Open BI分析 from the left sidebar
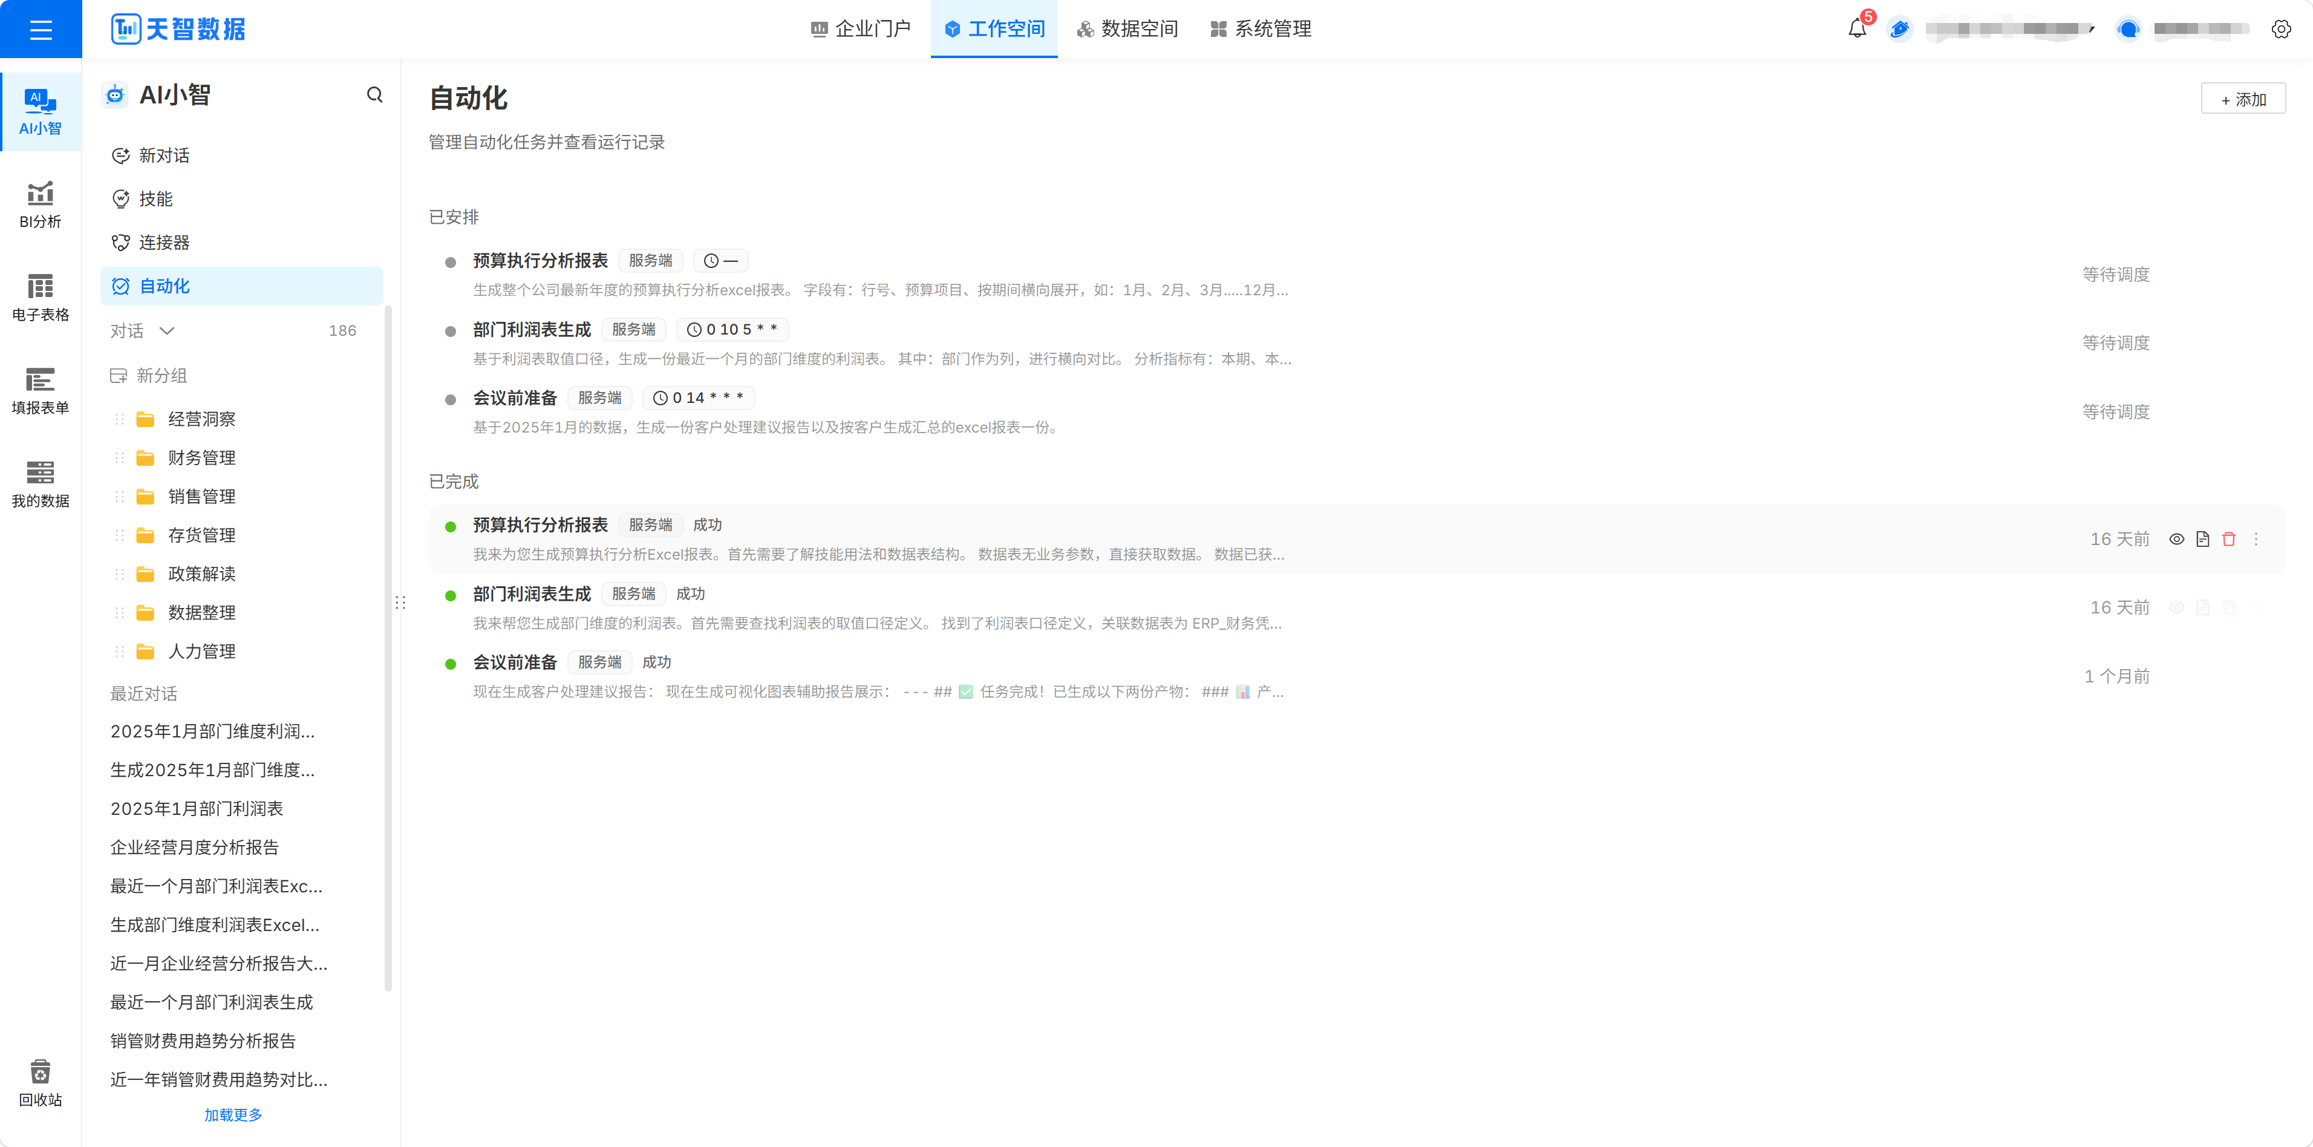This screenshot has width=2313, height=1147. click(41, 206)
